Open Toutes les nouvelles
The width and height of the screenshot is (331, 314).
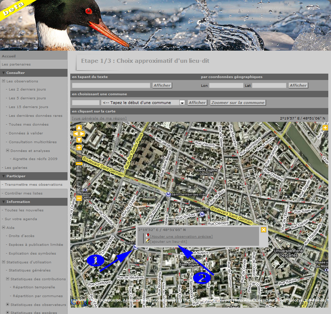click(x=24, y=210)
